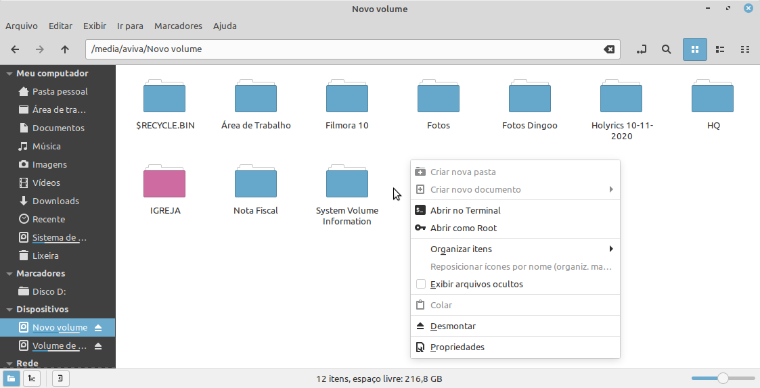Select the HQ folder
This screenshot has width=760, height=388.
click(713, 105)
